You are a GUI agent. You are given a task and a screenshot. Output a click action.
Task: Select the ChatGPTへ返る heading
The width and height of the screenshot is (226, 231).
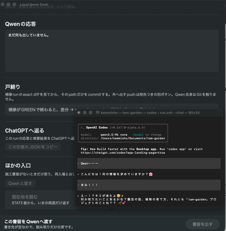click(25, 131)
